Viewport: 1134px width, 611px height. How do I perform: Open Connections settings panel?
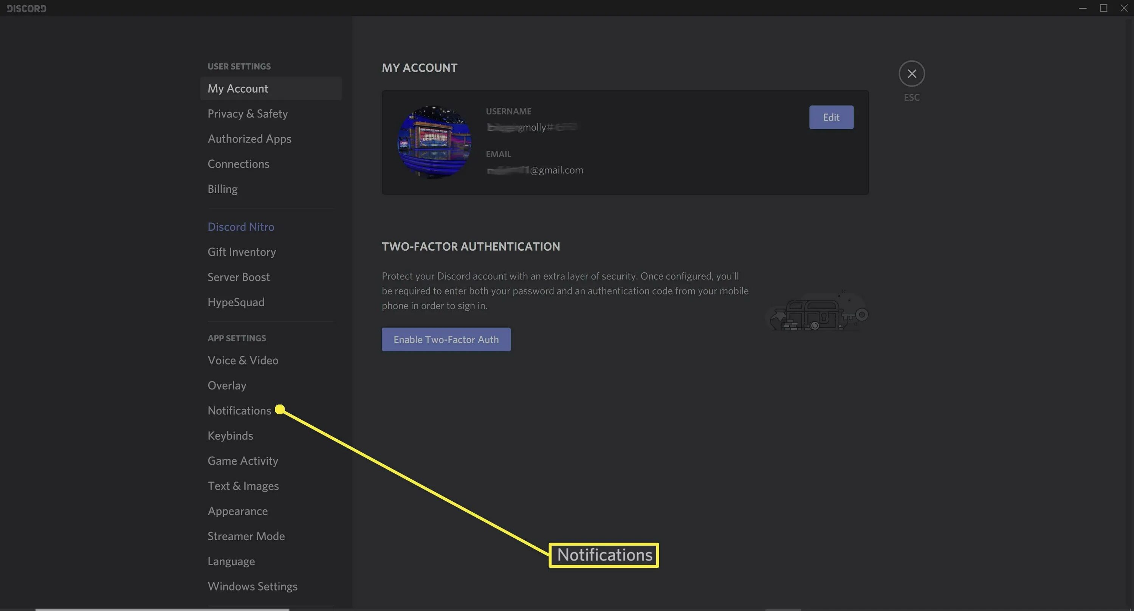tap(238, 163)
